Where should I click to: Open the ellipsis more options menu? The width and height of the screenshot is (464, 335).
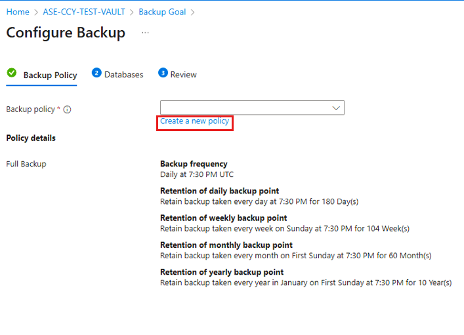145,32
